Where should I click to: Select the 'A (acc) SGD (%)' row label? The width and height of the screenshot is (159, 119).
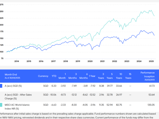13,86
